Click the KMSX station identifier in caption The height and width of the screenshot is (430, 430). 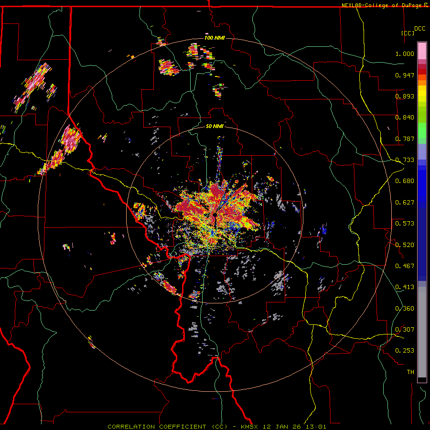pos(249,427)
